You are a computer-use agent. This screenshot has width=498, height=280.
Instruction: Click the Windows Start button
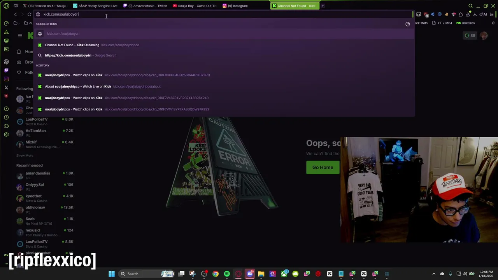point(112,274)
